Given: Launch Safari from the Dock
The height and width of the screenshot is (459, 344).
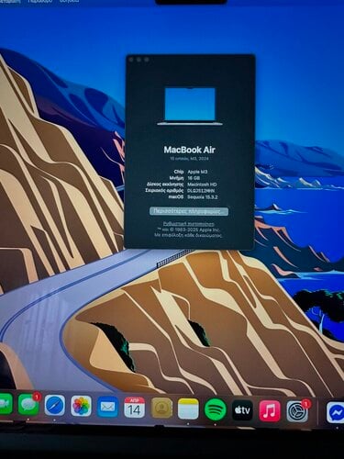Looking at the screenshot, I should pos(55,406).
